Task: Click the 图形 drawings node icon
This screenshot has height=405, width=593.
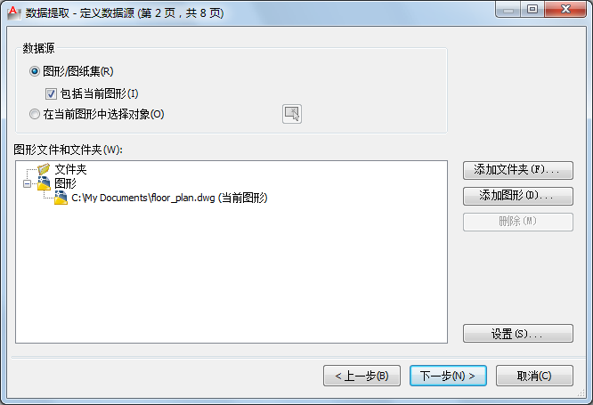Action: pos(44,183)
